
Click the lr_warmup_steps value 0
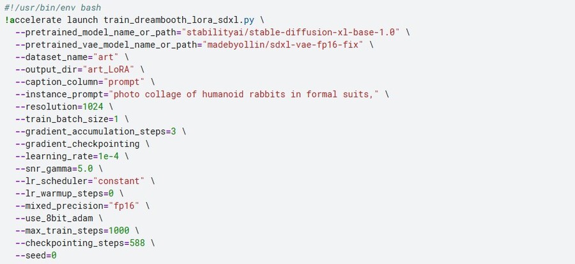click(111, 193)
